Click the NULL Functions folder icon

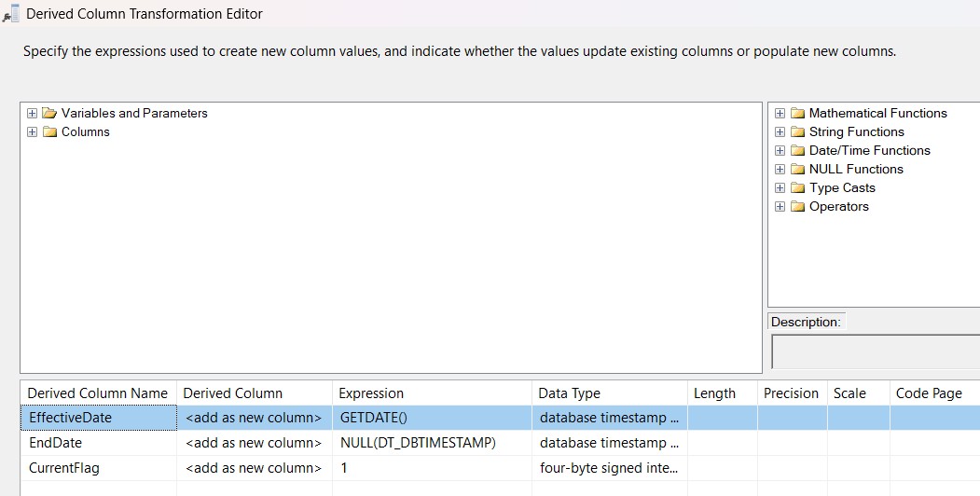coord(797,170)
